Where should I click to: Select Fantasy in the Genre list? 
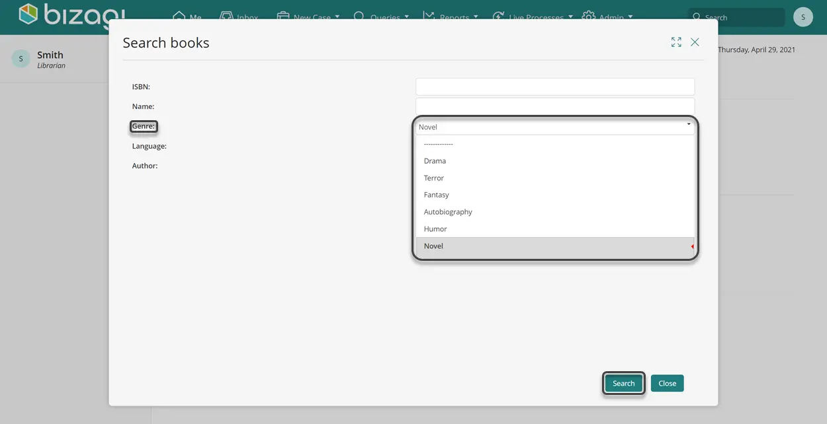555,195
